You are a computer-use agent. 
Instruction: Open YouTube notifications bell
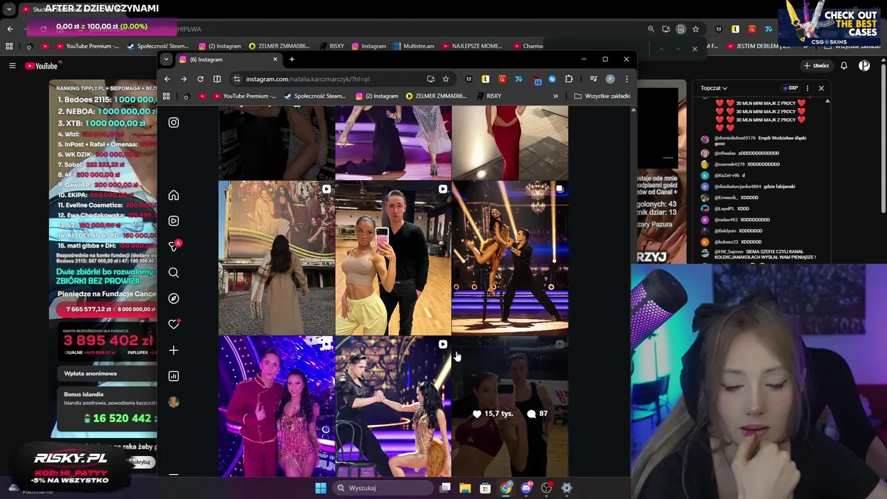coord(844,66)
